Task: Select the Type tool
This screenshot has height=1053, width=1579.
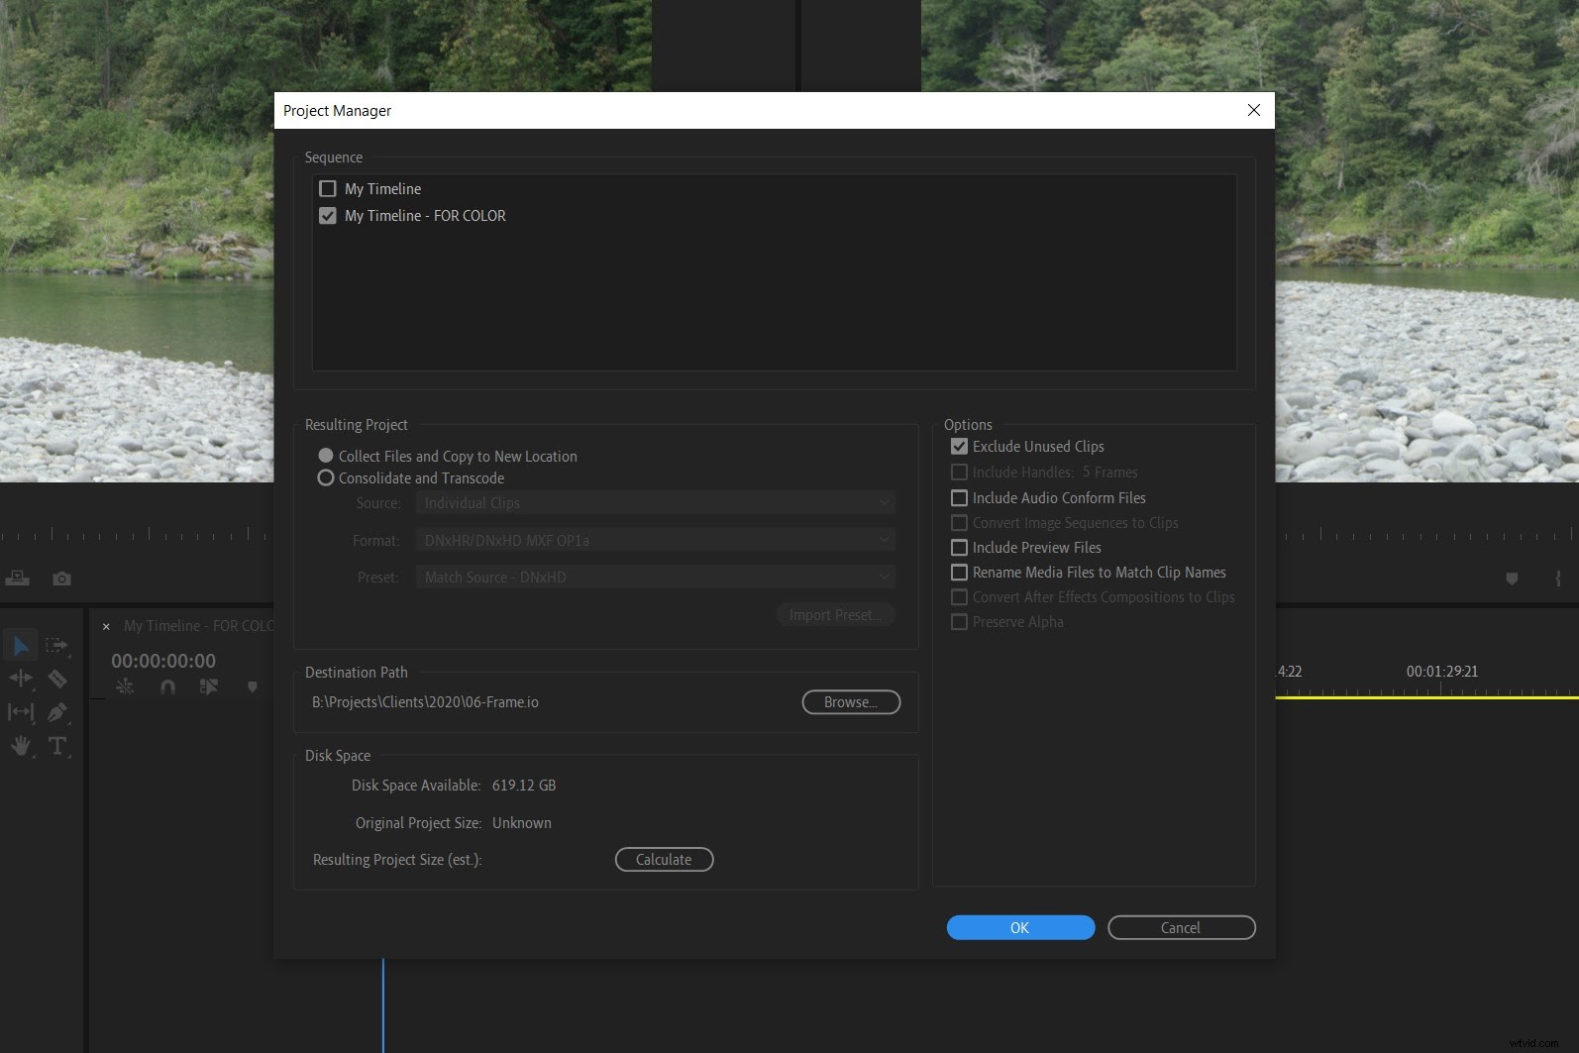Action: point(57,746)
